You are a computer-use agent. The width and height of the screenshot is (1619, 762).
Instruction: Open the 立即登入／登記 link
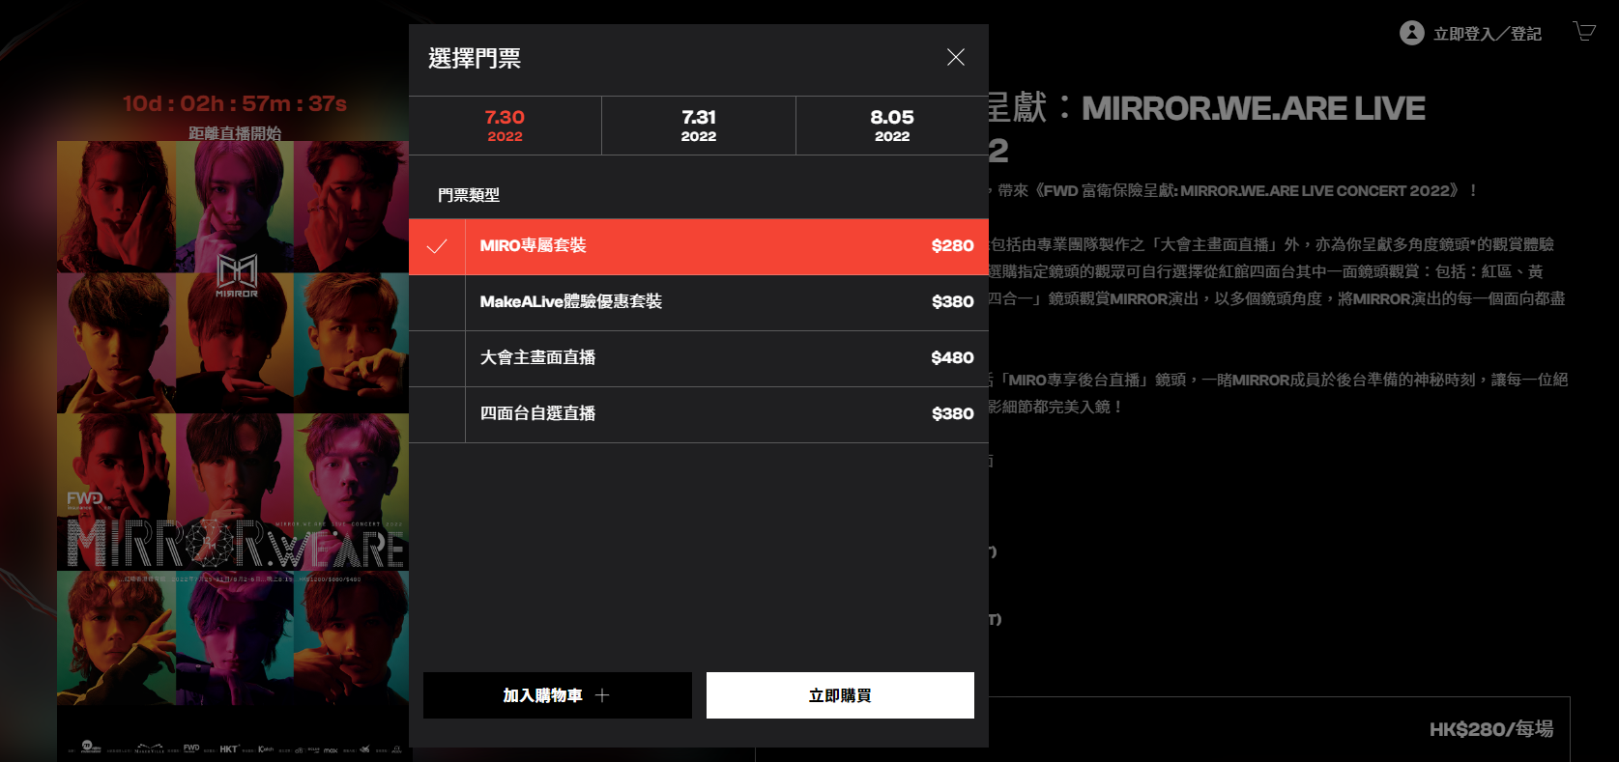(x=1487, y=34)
